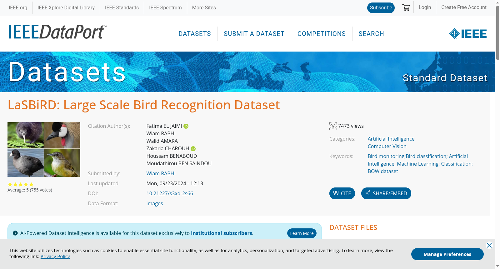Click the CITE button
This screenshot has height=269, width=500.
point(342,193)
